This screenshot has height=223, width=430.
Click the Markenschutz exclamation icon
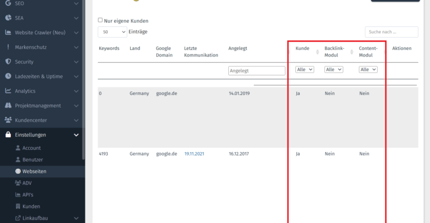tap(8, 47)
